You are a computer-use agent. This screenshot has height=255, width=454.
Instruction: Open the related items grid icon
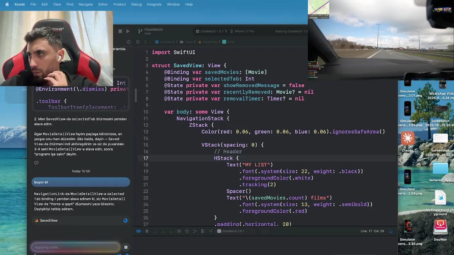click(138, 42)
